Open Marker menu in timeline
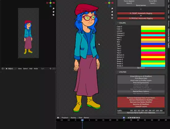This screenshot has width=170, height=129. (86, 118)
